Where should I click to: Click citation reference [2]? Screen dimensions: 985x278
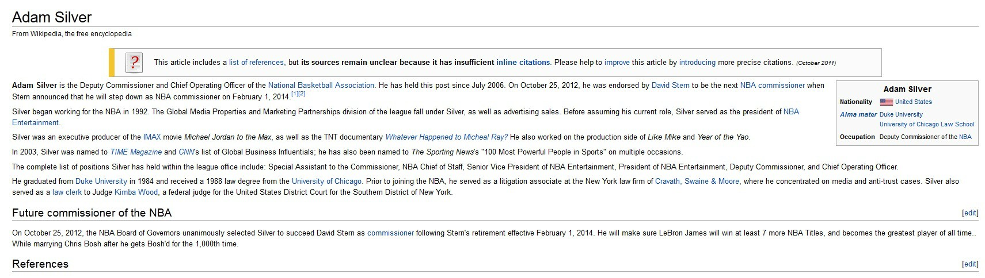point(302,94)
